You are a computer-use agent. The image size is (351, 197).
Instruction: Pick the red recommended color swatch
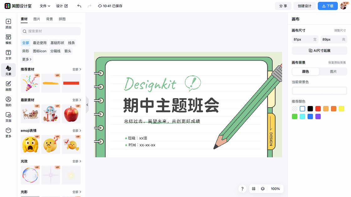pos(318,109)
